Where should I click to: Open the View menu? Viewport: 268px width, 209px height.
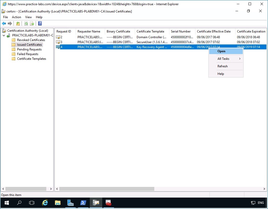point(28,17)
